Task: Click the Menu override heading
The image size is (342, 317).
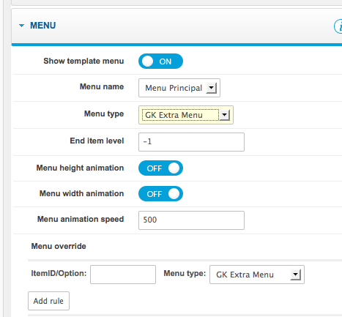Action: tap(59, 246)
